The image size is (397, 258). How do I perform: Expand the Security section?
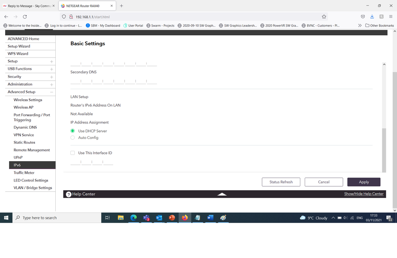(51, 77)
